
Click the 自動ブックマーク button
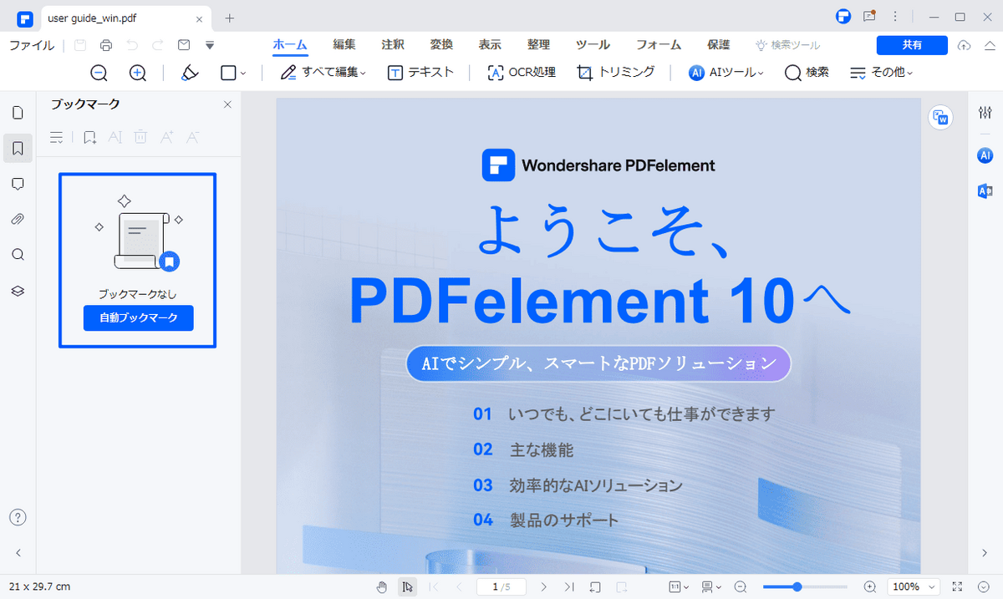(x=138, y=318)
